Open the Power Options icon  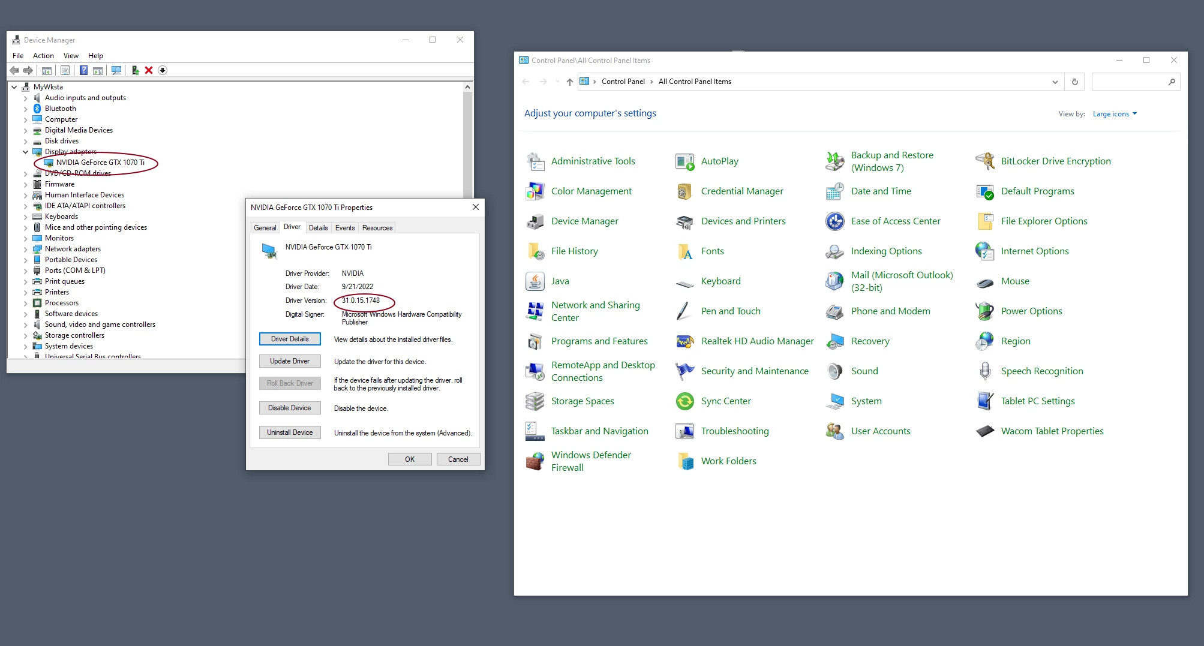(x=984, y=311)
